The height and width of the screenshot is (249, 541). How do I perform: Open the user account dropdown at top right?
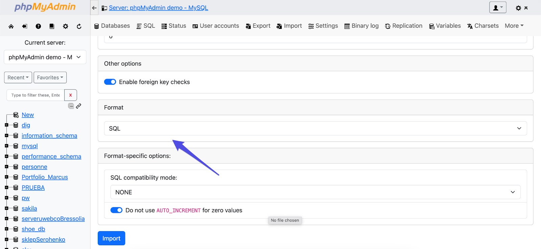498,7
